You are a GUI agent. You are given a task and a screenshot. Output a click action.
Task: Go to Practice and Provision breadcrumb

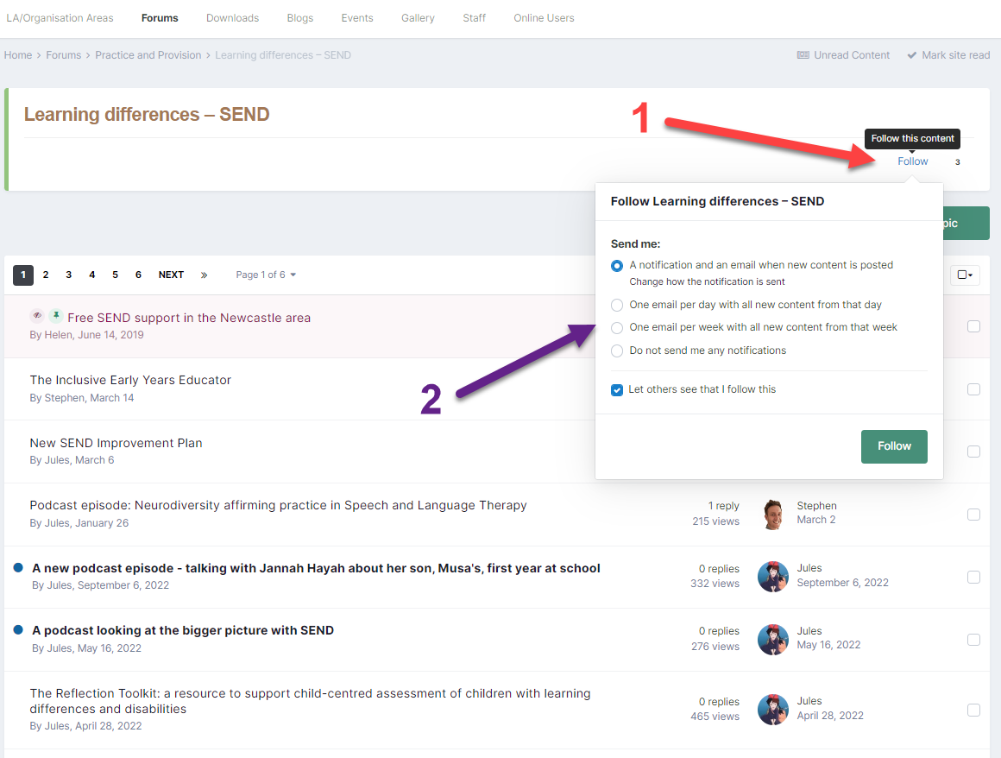coord(148,55)
